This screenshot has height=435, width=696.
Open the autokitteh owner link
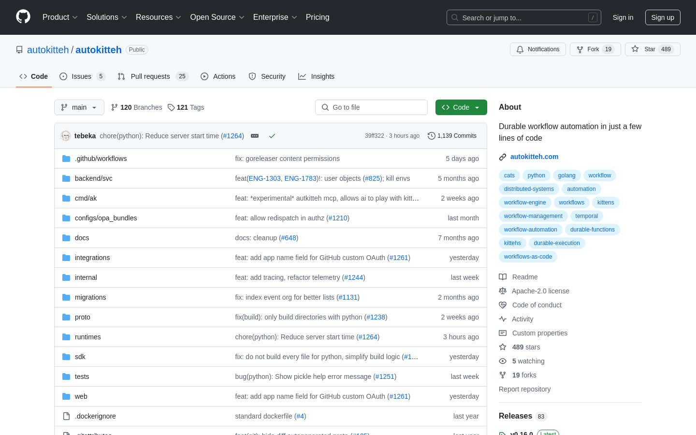(48, 50)
